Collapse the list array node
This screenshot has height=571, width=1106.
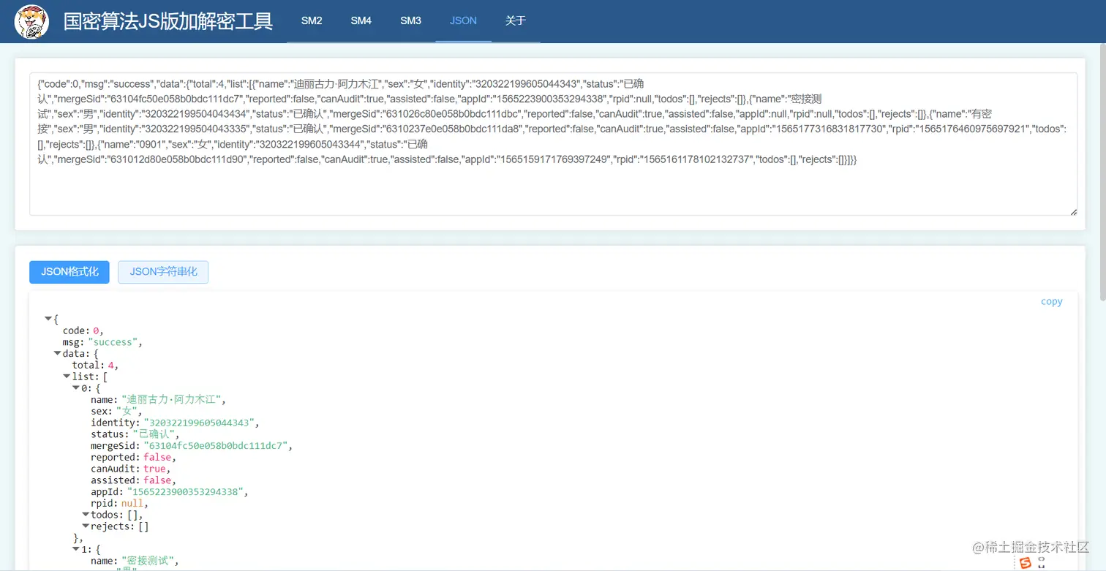[67, 377]
